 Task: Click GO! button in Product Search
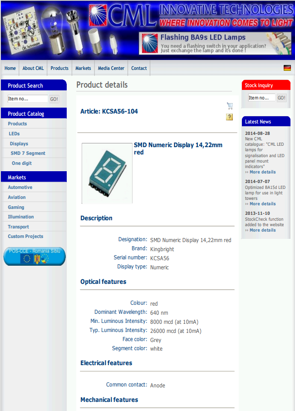click(54, 99)
